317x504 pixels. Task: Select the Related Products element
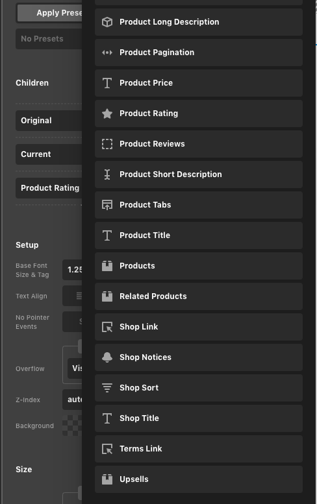click(199, 296)
